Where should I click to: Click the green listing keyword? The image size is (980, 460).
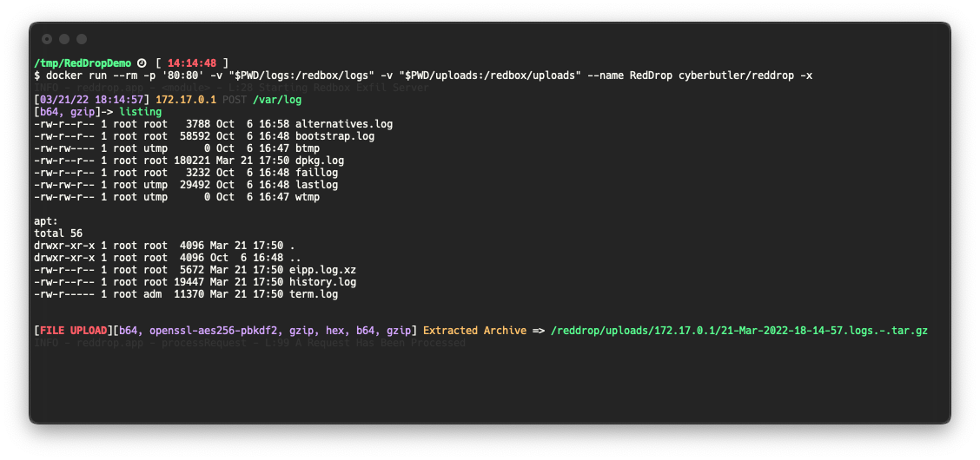click(x=140, y=112)
